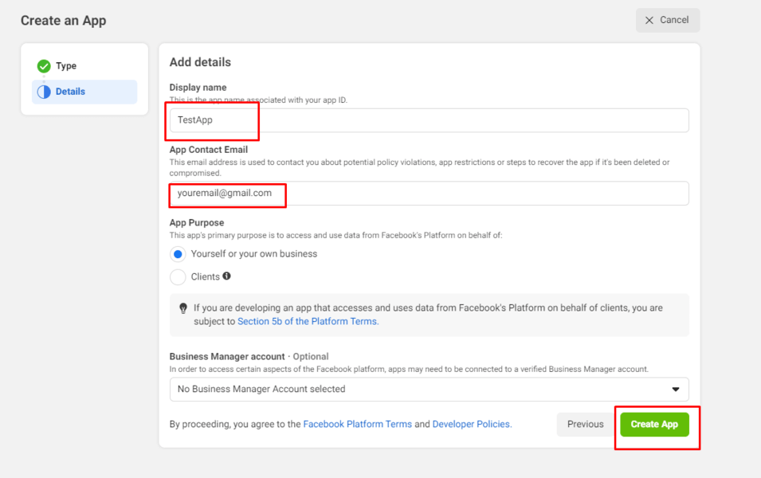Open the Business Manager account dropdown

click(x=429, y=390)
